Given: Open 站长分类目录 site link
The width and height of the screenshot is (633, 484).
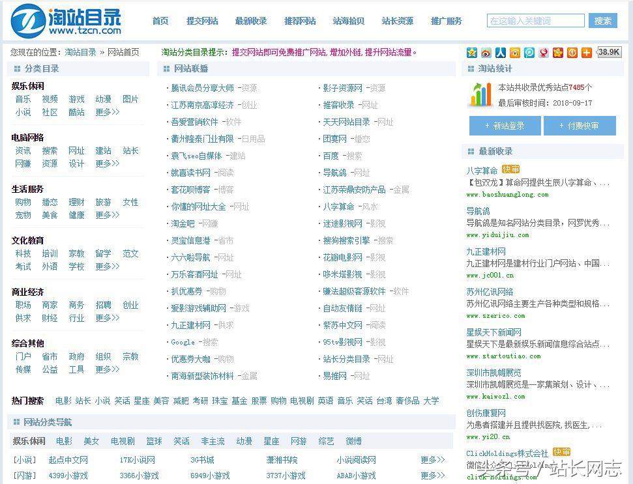Looking at the screenshot, I should tap(346, 359).
